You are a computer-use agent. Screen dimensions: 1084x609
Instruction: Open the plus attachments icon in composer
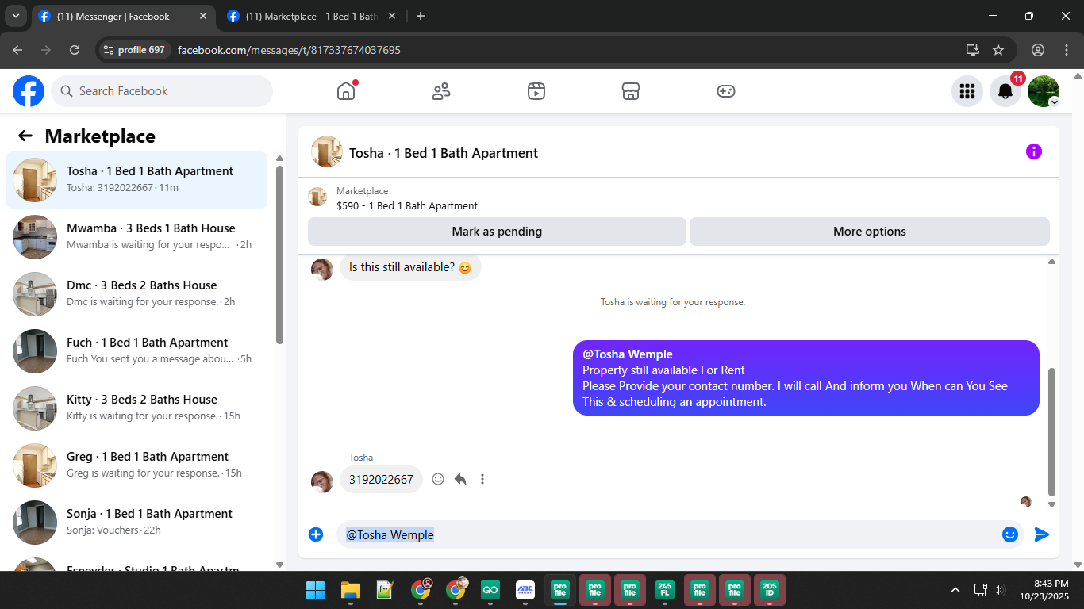pos(316,534)
